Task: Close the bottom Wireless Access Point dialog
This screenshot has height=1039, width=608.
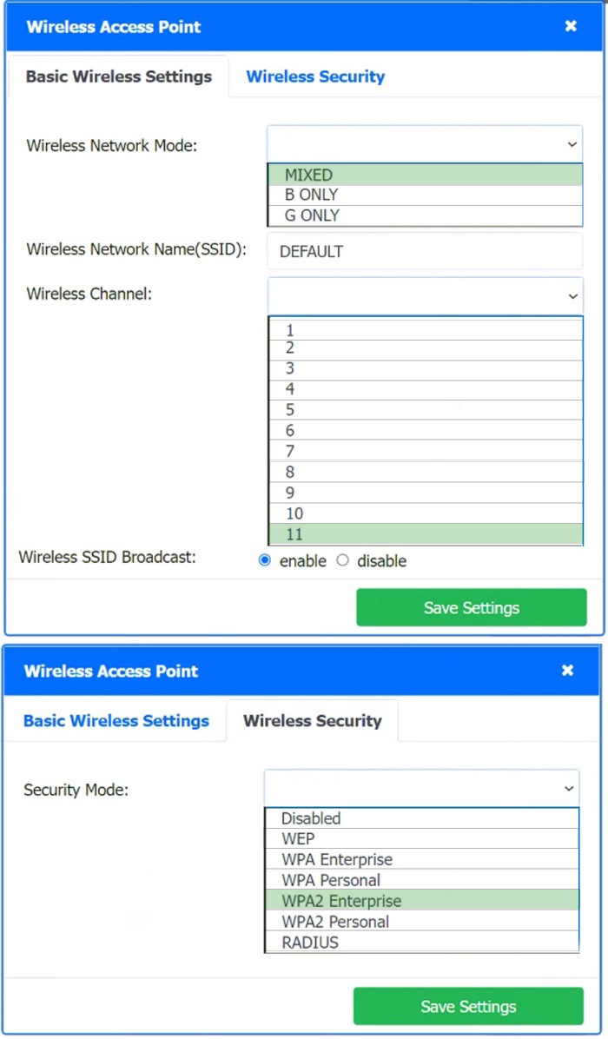Action: pos(567,671)
